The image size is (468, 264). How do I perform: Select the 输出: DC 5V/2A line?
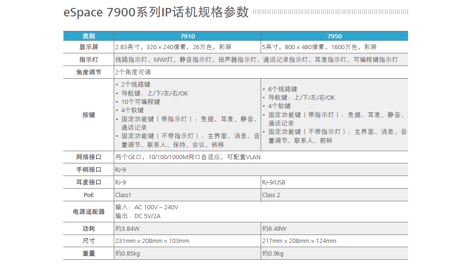(138, 216)
